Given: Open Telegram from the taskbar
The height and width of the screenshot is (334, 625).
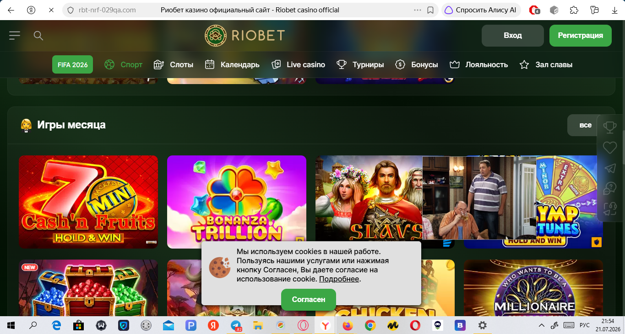Looking at the screenshot, I should pos(236,325).
